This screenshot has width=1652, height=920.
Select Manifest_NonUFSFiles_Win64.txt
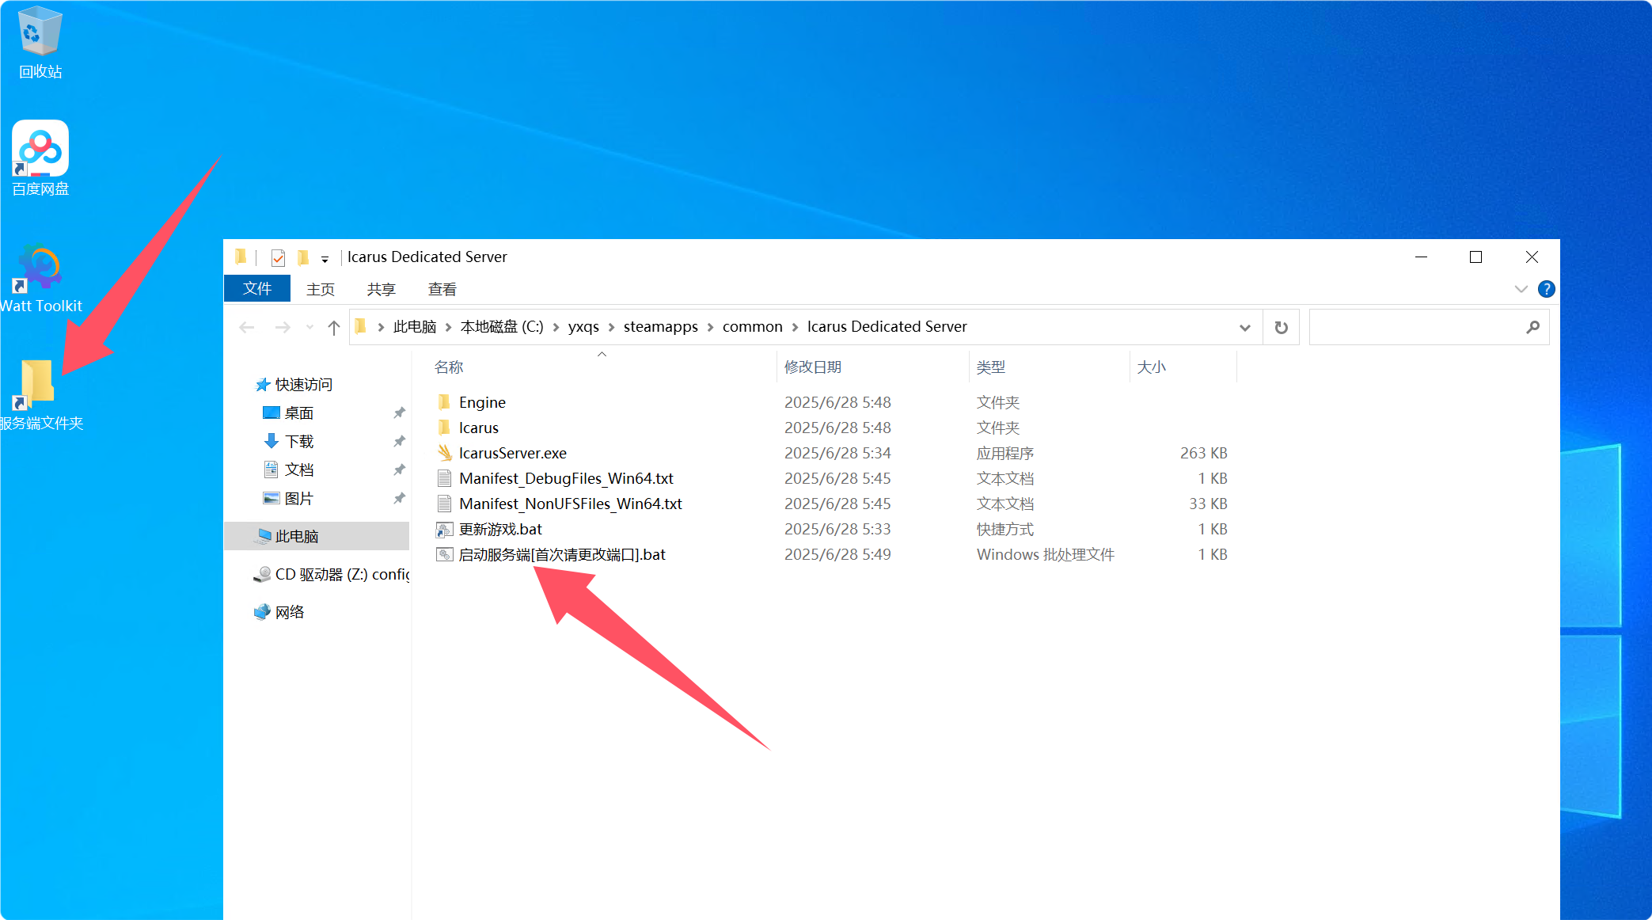pyautogui.click(x=570, y=504)
